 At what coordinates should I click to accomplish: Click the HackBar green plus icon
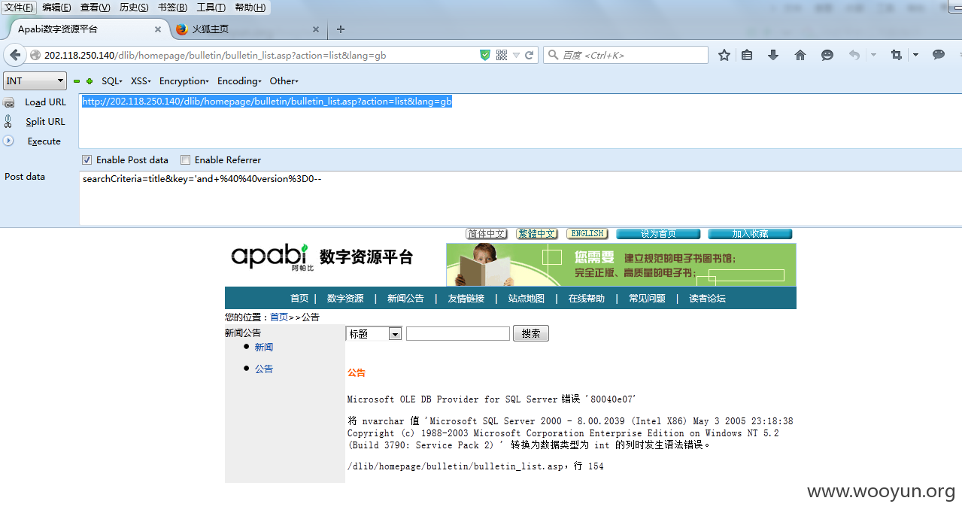pyautogui.click(x=90, y=81)
